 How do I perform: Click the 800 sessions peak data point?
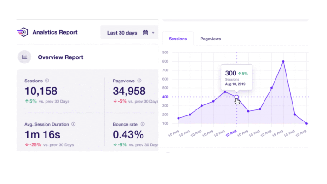point(283,61)
